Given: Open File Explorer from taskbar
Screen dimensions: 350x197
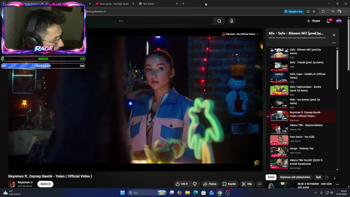Looking at the screenshot, I should click(x=188, y=193).
